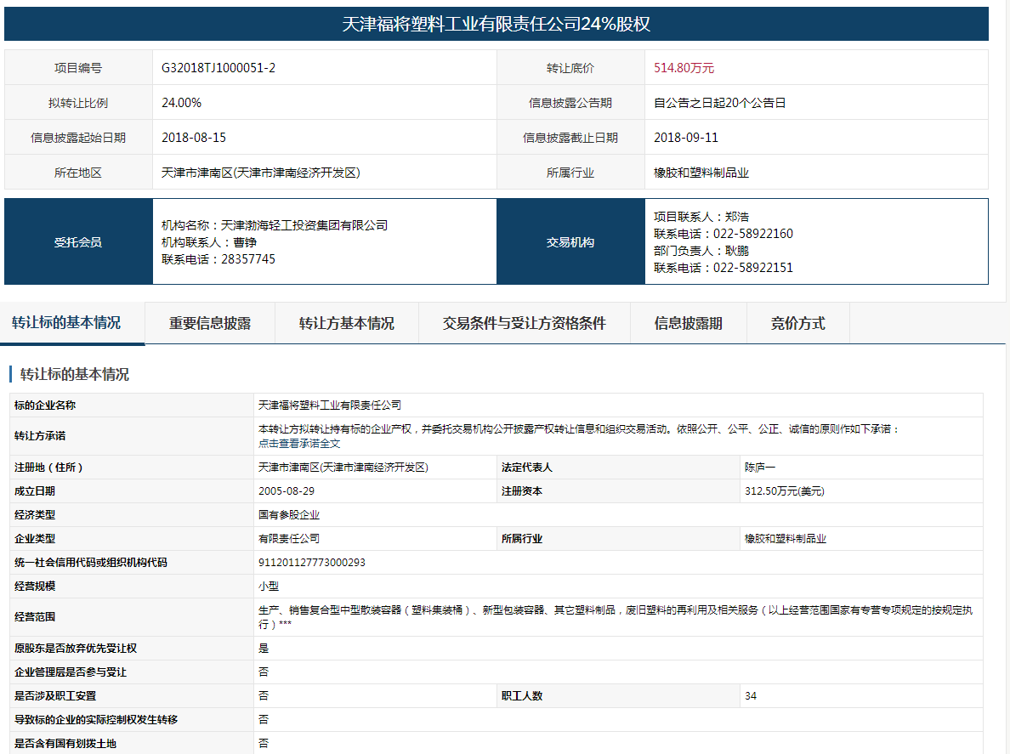1010x754 pixels.
Task: Click the disclosure end date 2018-09-11
Action: tap(686, 137)
